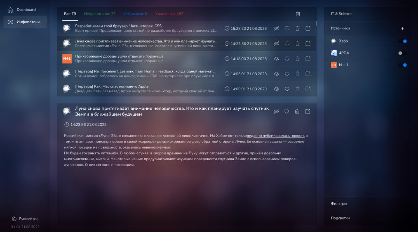Switch to the Удаленные 487 tab
The height and width of the screenshot is (232, 418).
(x=169, y=14)
